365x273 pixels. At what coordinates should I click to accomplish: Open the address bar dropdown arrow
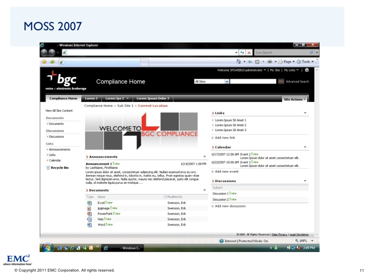tap(236, 53)
